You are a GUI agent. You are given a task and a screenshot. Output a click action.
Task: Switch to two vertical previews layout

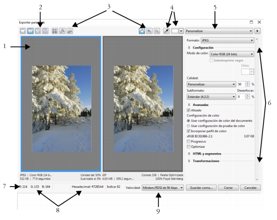(30, 30)
